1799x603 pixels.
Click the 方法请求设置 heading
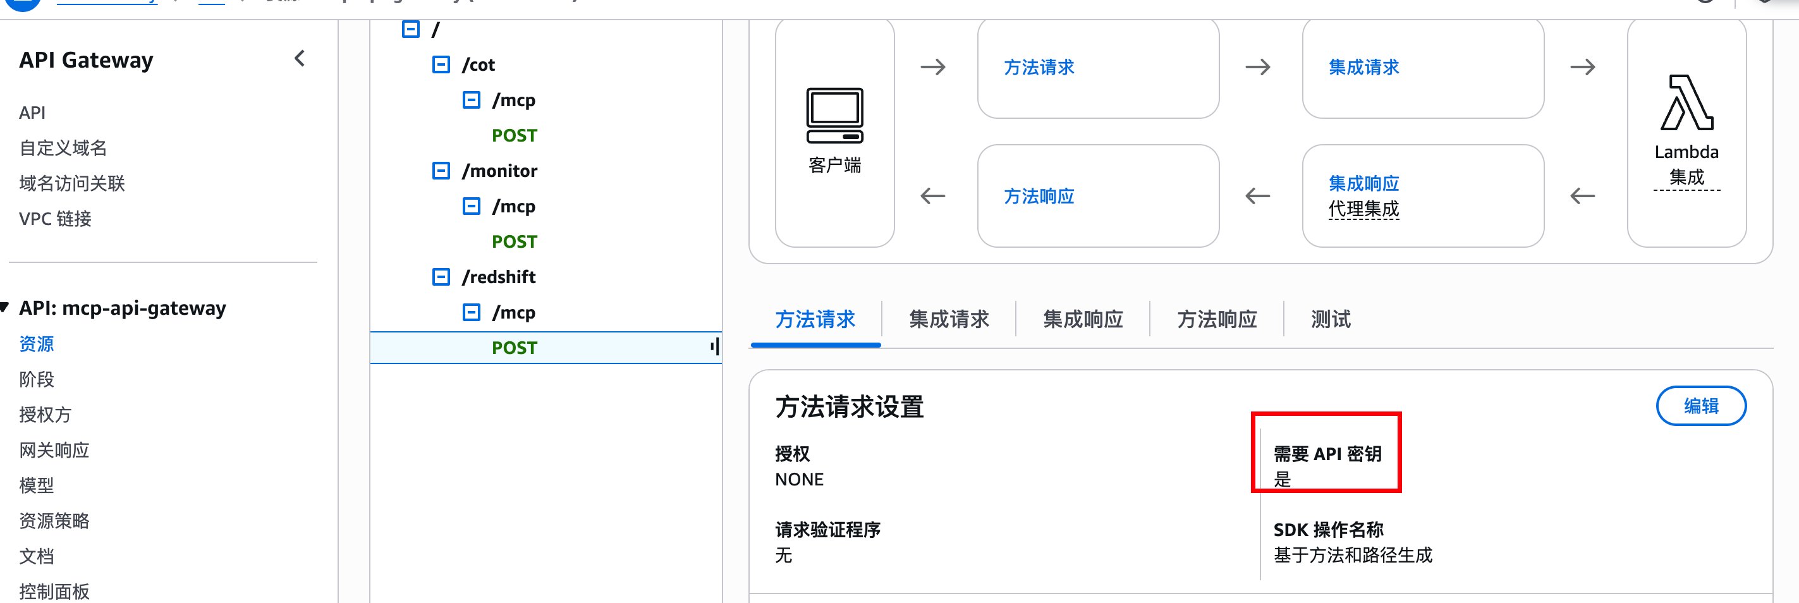(x=849, y=406)
